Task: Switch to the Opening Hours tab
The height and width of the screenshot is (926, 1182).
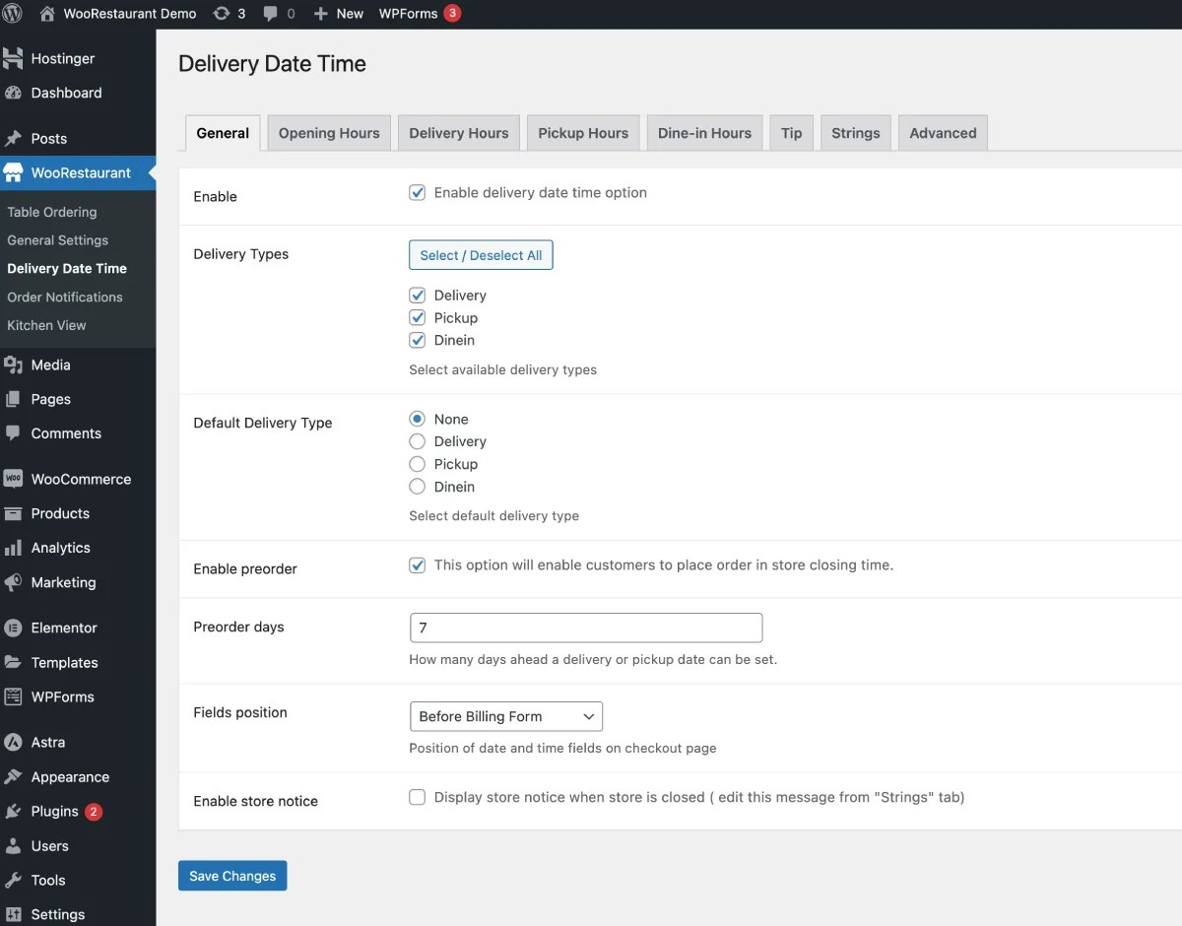Action: 328,132
